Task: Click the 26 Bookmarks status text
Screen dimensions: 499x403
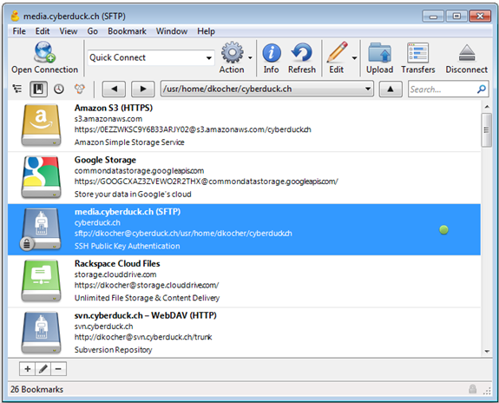Action: tap(36, 389)
